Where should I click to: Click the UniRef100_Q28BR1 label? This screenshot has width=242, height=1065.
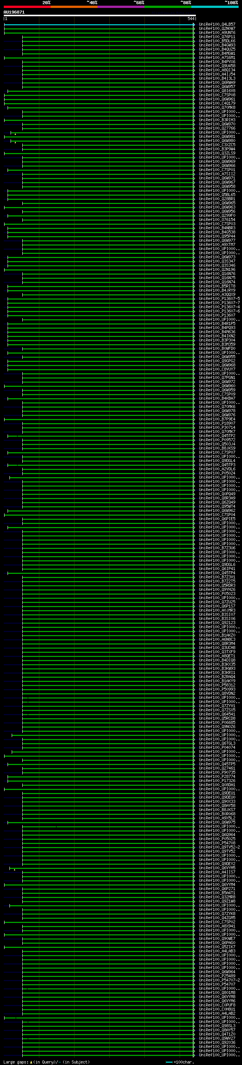point(217,199)
